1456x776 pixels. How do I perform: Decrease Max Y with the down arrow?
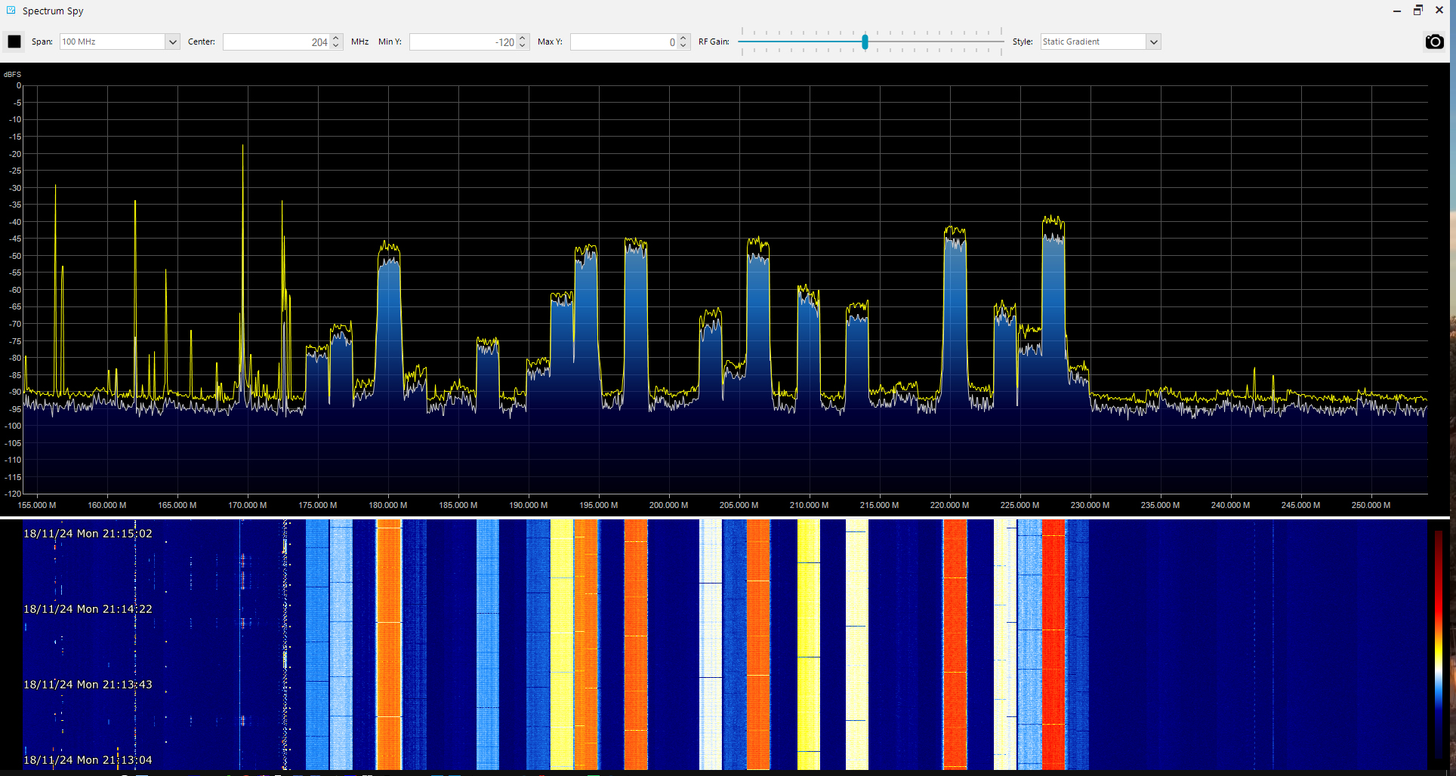683,46
